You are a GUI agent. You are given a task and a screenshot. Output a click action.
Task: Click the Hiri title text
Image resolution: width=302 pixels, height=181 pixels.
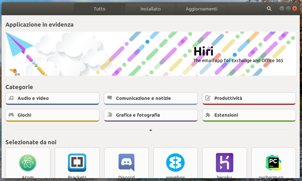tap(203, 51)
